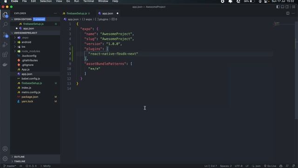This screenshot has height=168, width=298.
Task: Open the Docker view in activity bar
Action: (5, 64)
